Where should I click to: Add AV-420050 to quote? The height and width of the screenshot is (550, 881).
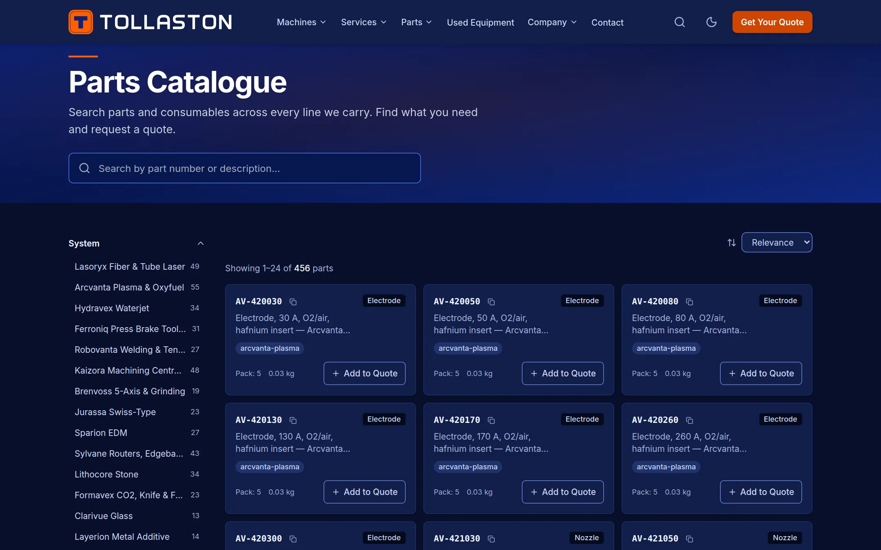click(x=562, y=373)
